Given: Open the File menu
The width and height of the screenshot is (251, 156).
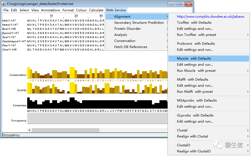Looking at the screenshot, I should coord(6,10).
